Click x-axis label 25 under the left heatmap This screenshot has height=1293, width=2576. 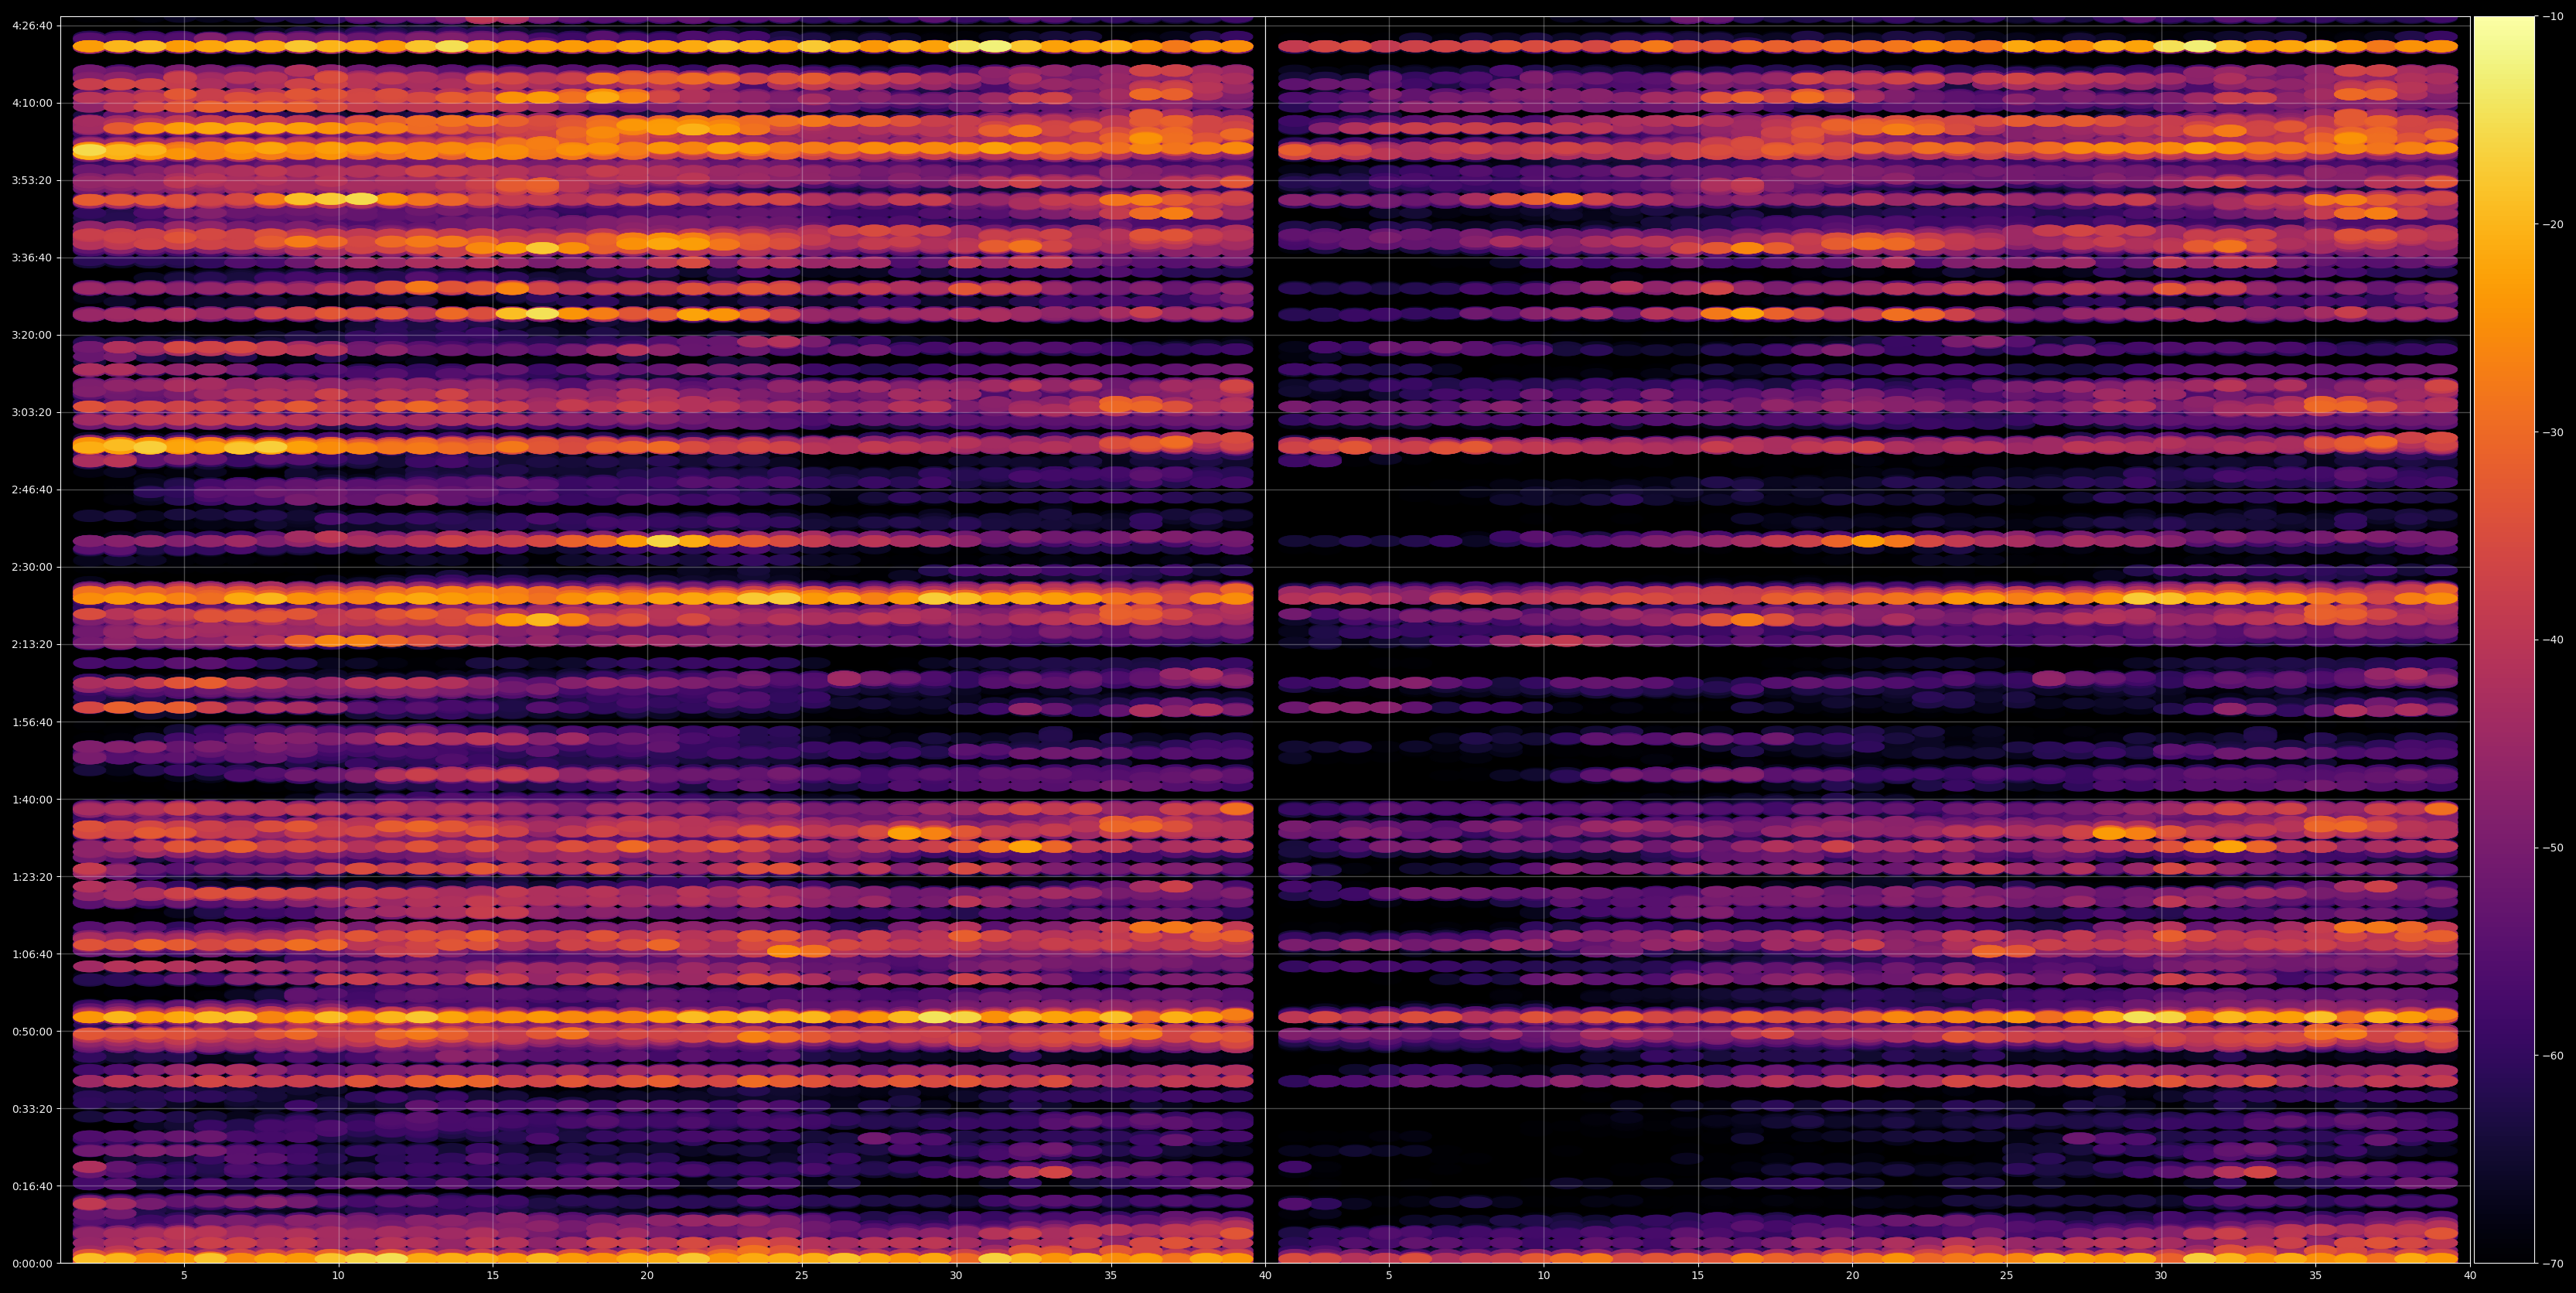pyautogui.click(x=802, y=1276)
